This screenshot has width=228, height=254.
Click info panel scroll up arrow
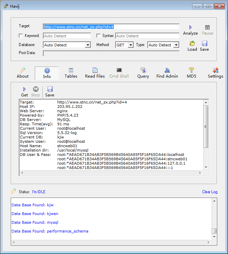pyautogui.click(x=206, y=102)
